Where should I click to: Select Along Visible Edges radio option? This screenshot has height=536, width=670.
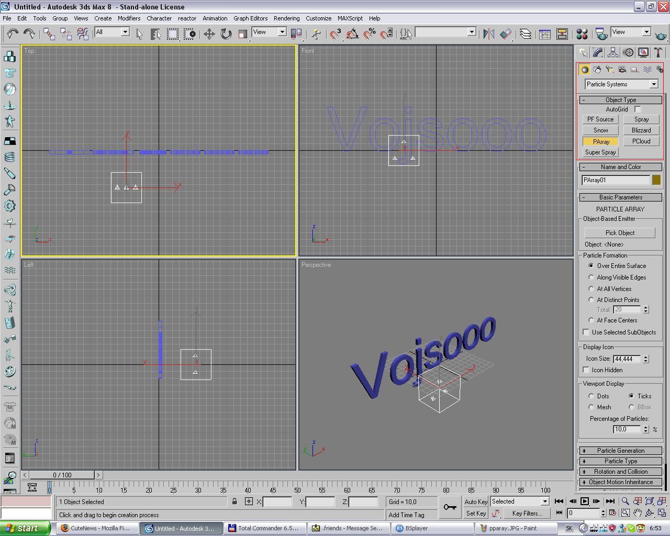pos(591,277)
